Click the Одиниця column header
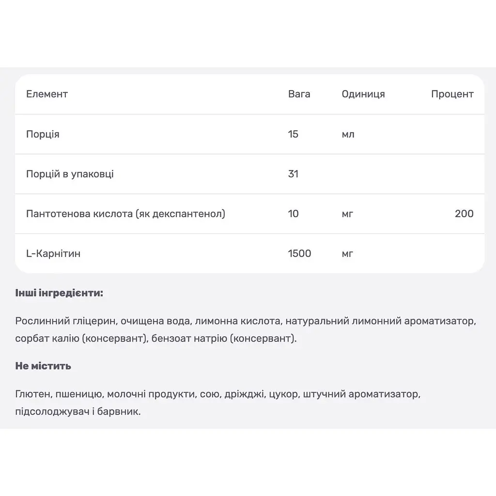The width and height of the screenshot is (496, 496). pyautogui.click(x=363, y=94)
